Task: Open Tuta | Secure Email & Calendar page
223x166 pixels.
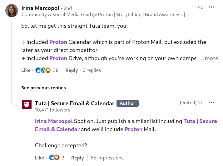Action: (x=75, y=103)
